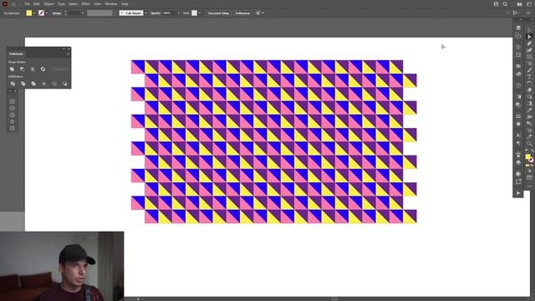Adjust the stroke weight stepper arrows

(65, 13)
